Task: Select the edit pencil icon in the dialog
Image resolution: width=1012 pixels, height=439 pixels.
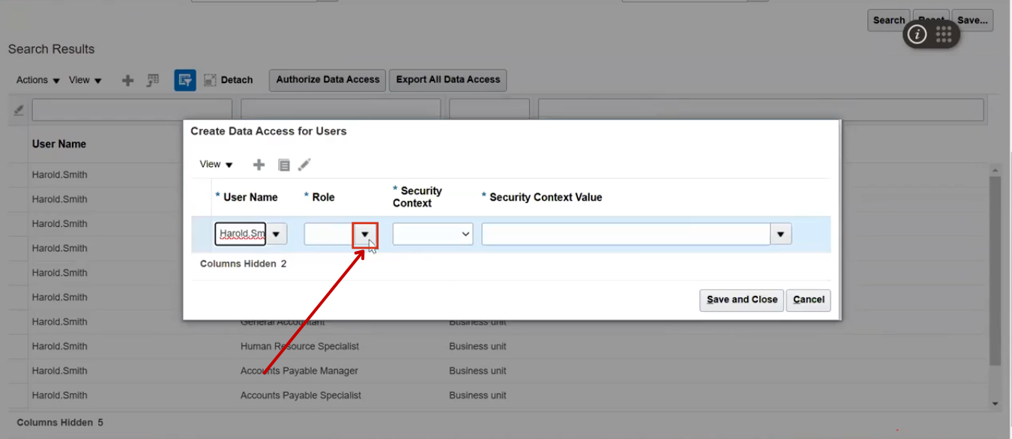Action: point(304,164)
